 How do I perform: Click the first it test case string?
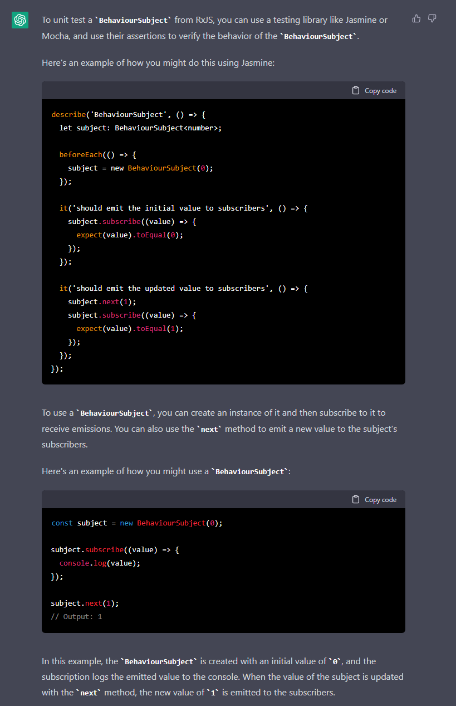(x=167, y=208)
